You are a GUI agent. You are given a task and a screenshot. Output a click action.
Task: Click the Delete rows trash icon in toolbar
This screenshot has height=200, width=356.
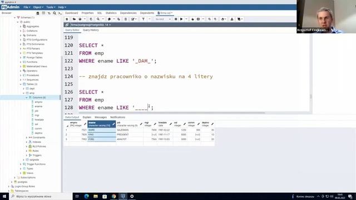pos(126,19)
